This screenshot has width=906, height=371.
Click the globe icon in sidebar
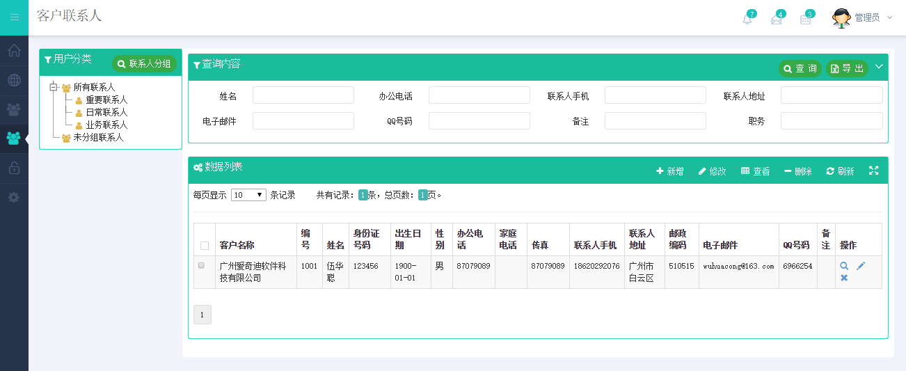(x=14, y=80)
